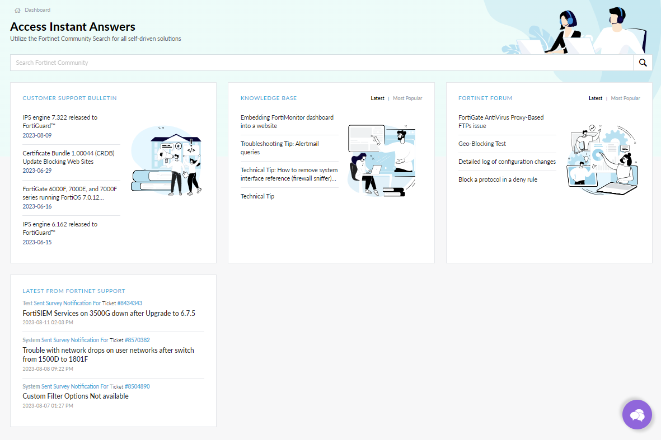Viewport: 661px width, 440px height.
Task: Open How to remove system interface reference article
Action: [x=289, y=174]
